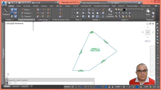Select the Stretch tool in Modify panel
Image resolution: width=161 pixels, height=90 pixels.
[89, 16]
